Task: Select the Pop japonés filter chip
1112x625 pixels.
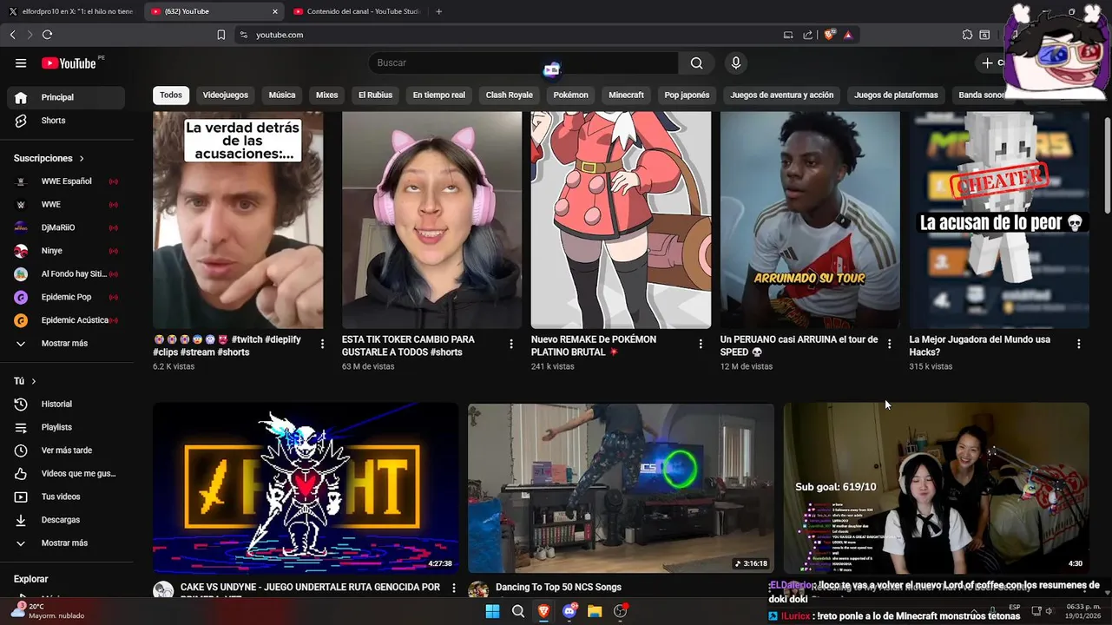Action: tap(687, 95)
